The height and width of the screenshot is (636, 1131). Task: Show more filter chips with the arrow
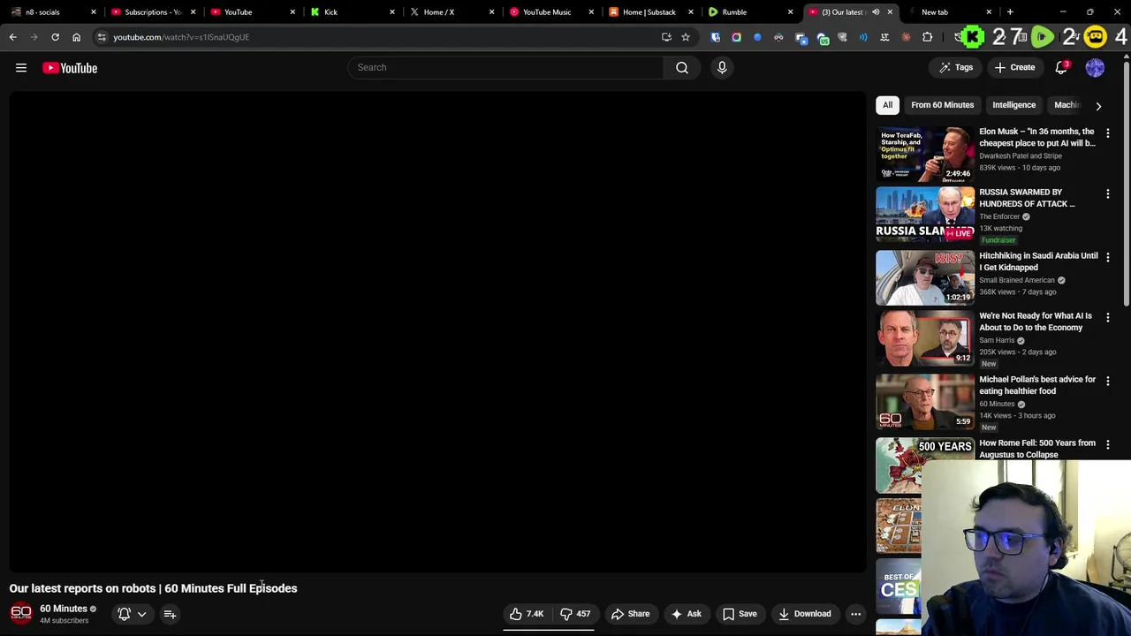pos(1098,105)
